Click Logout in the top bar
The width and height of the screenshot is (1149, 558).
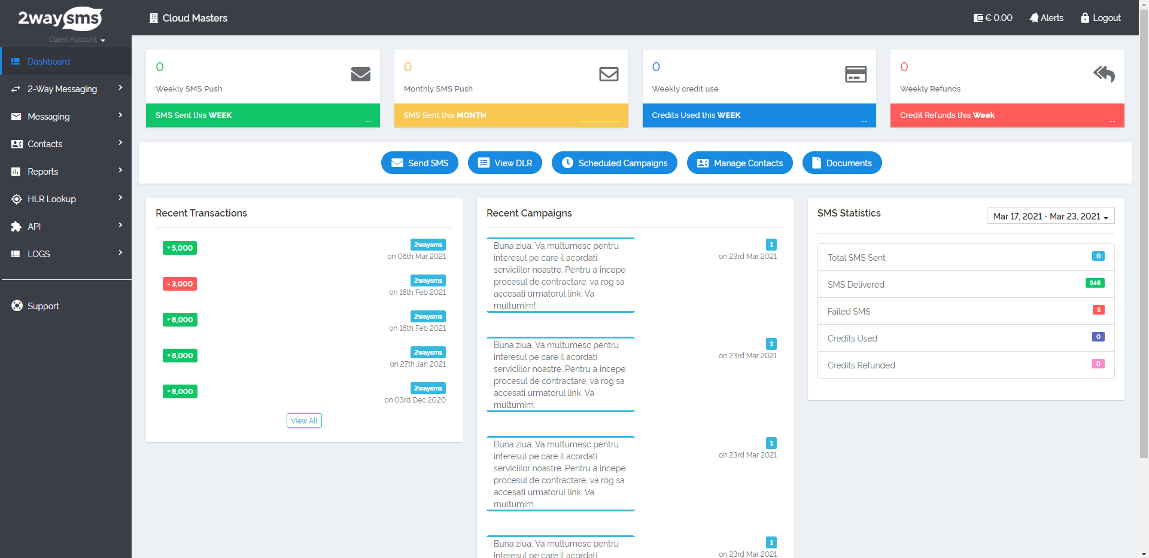pyautogui.click(x=1101, y=18)
